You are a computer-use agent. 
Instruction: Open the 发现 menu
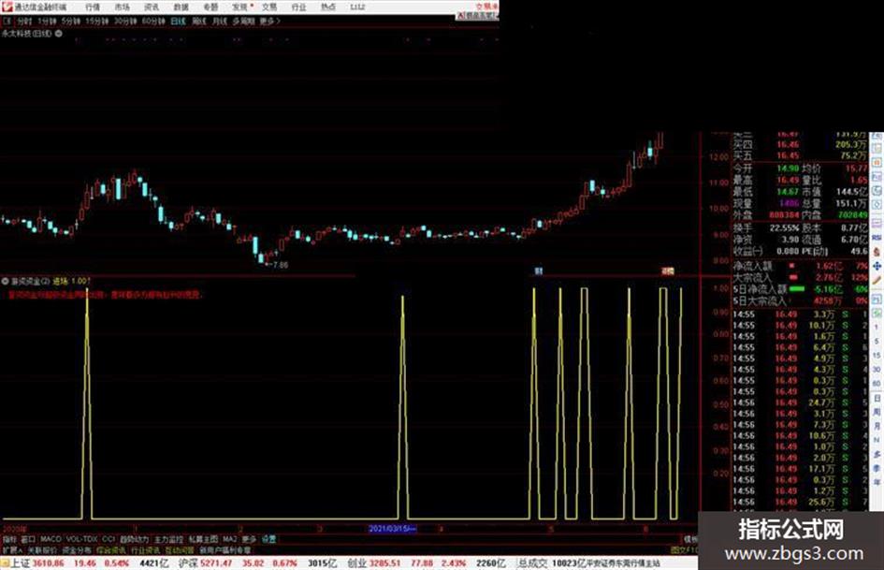(240, 7)
